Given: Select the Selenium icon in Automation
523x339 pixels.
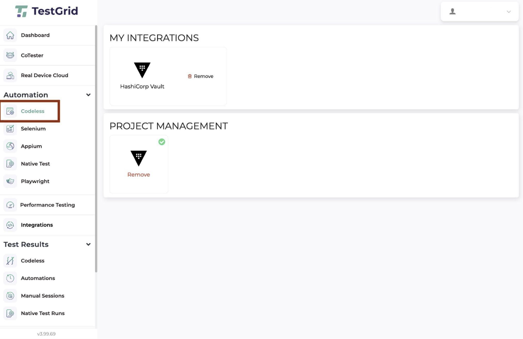Looking at the screenshot, I should pos(10,129).
